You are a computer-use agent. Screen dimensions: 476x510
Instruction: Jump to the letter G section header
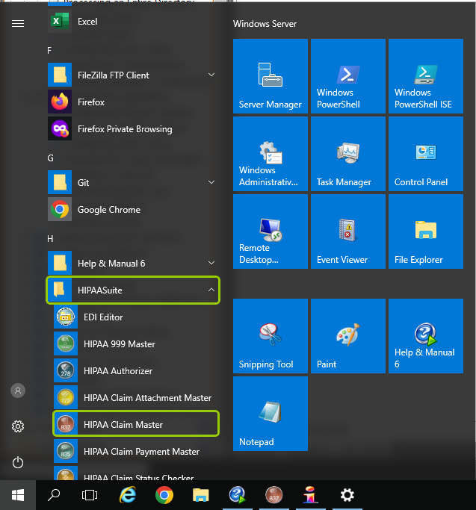tap(50, 158)
